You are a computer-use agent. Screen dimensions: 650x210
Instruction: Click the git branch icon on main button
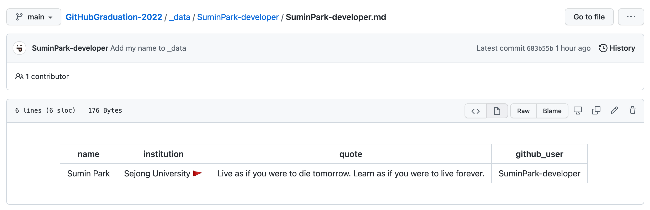click(x=19, y=17)
